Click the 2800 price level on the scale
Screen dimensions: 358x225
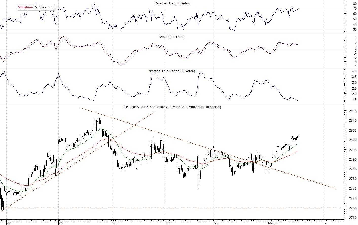click(353, 140)
